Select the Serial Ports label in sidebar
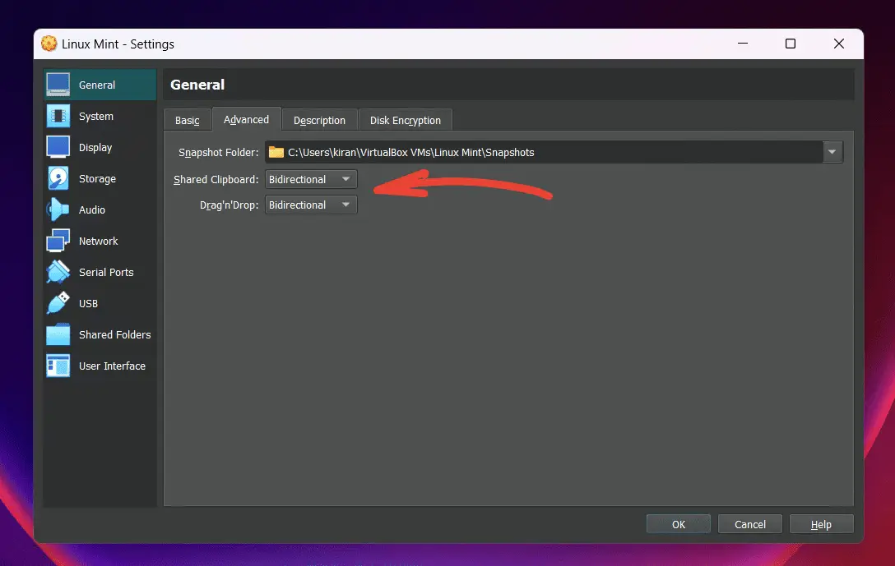This screenshot has height=566, width=895. pyautogui.click(x=106, y=273)
